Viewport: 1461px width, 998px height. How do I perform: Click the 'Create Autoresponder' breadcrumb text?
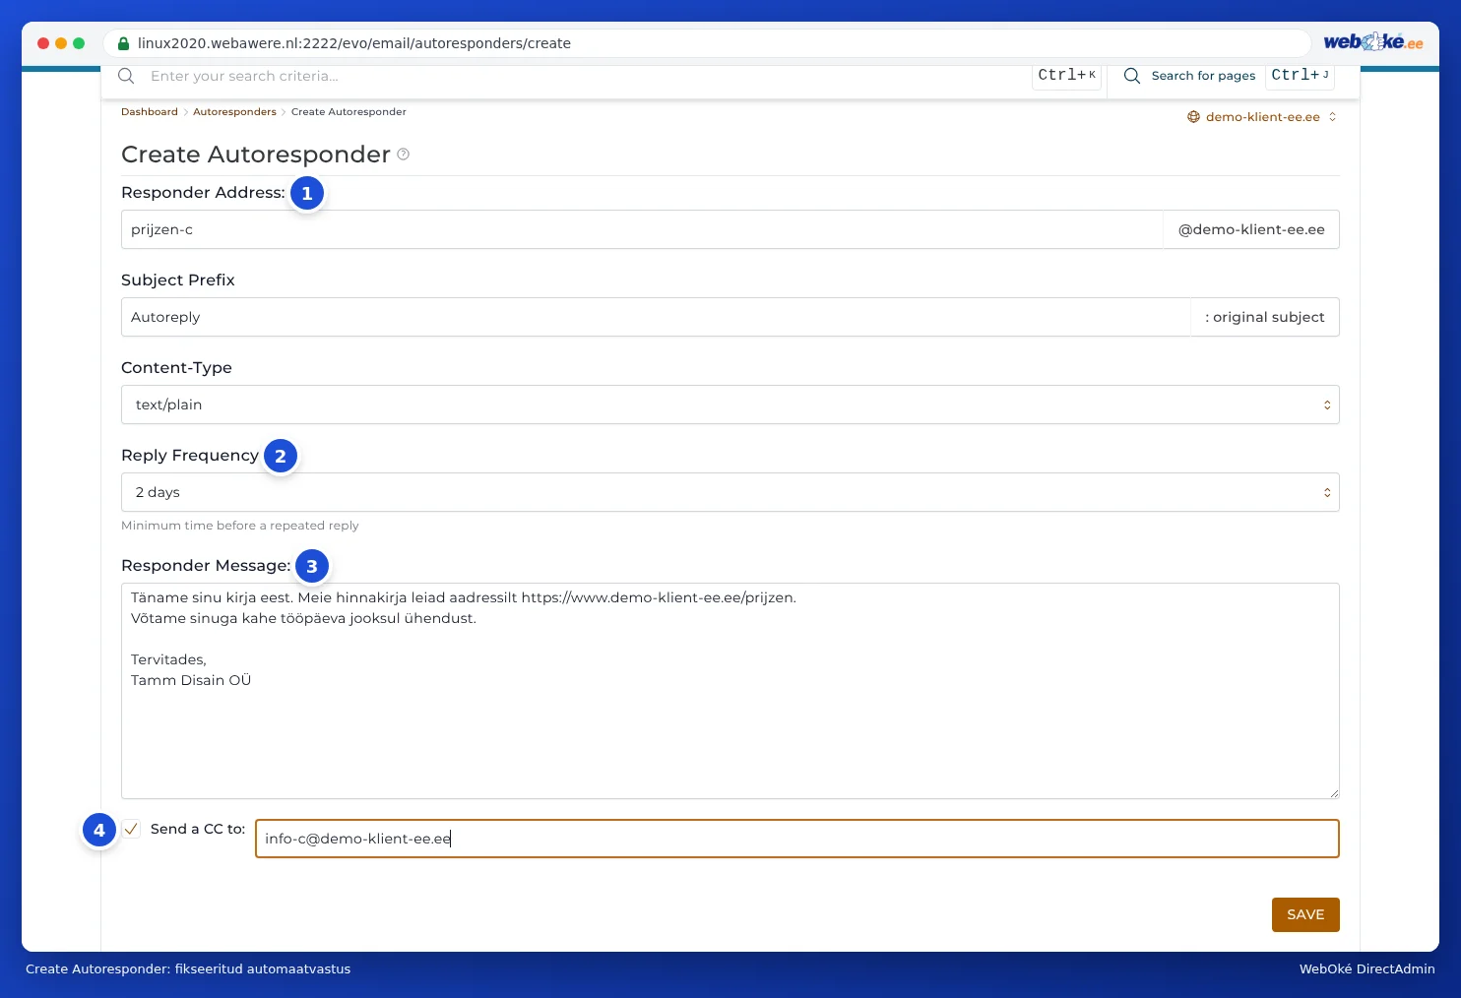pos(349,112)
